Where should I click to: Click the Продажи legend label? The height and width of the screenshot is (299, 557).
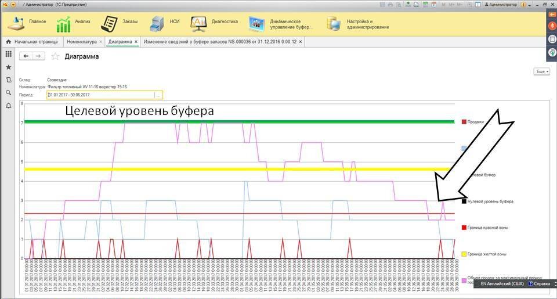tap(475, 122)
